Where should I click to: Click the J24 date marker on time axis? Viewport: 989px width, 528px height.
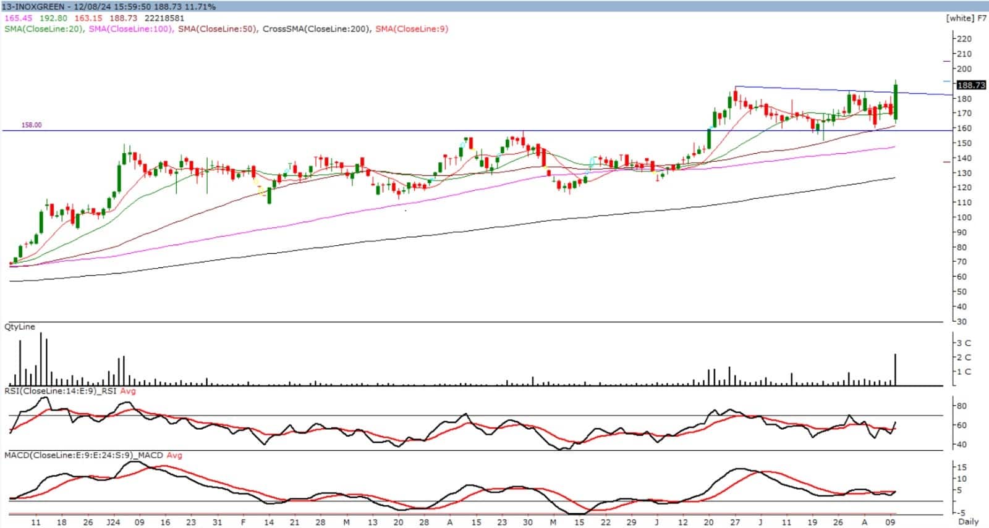pyautogui.click(x=113, y=522)
